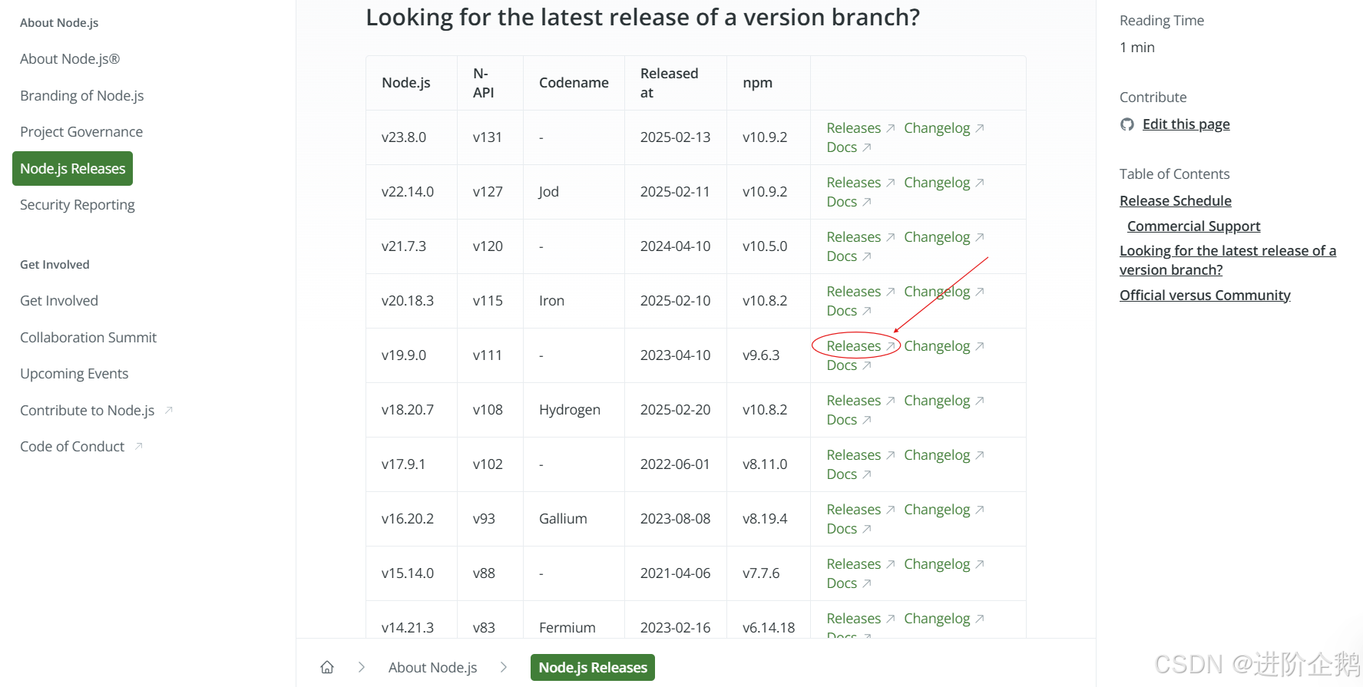
Task: Select Project Governance in sidebar
Action: pyautogui.click(x=81, y=132)
